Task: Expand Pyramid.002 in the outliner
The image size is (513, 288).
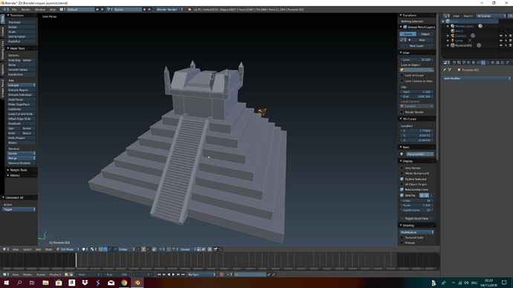Action: (448, 45)
